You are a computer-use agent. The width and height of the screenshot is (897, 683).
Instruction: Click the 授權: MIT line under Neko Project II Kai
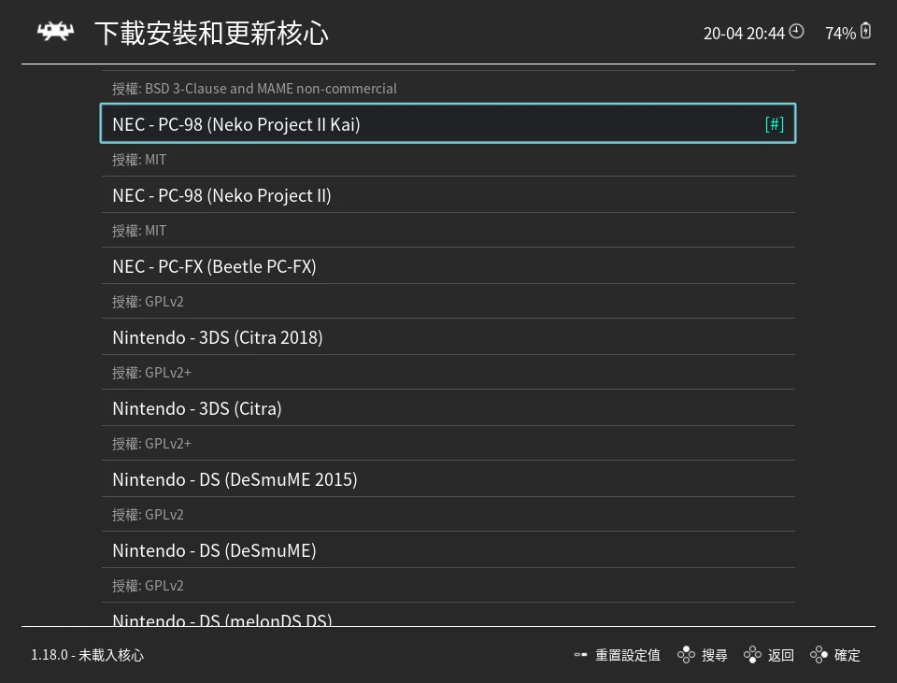pyautogui.click(x=139, y=160)
